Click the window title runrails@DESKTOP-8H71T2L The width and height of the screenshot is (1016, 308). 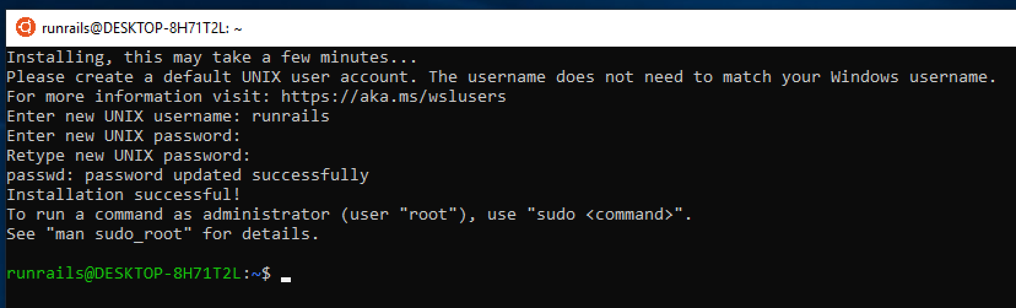[x=142, y=28]
